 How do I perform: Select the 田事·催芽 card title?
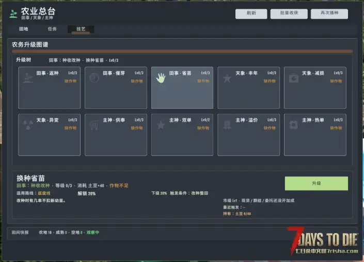(114, 73)
